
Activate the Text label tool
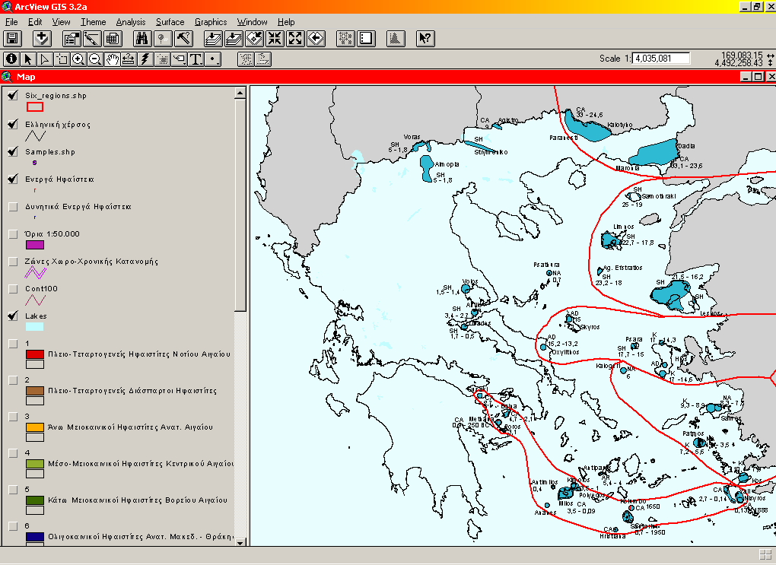point(195,59)
